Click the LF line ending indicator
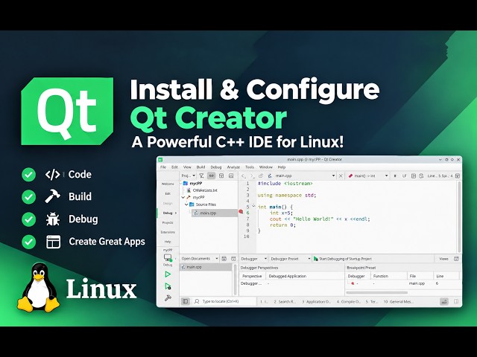The image size is (477, 357). [405, 176]
